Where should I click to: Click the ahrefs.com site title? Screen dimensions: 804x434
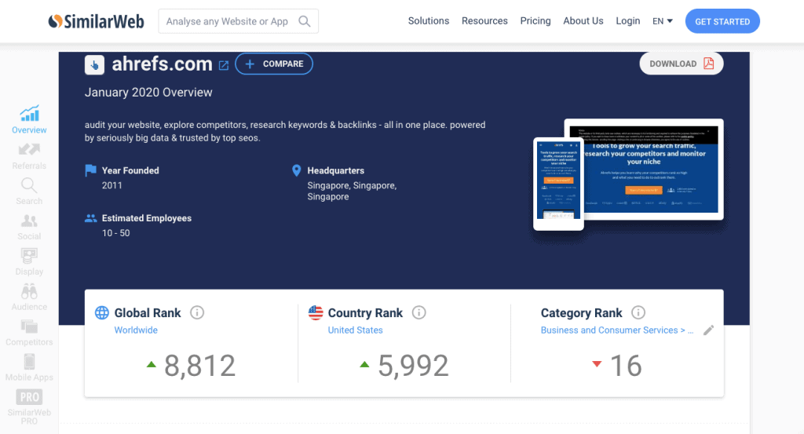point(162,64)
